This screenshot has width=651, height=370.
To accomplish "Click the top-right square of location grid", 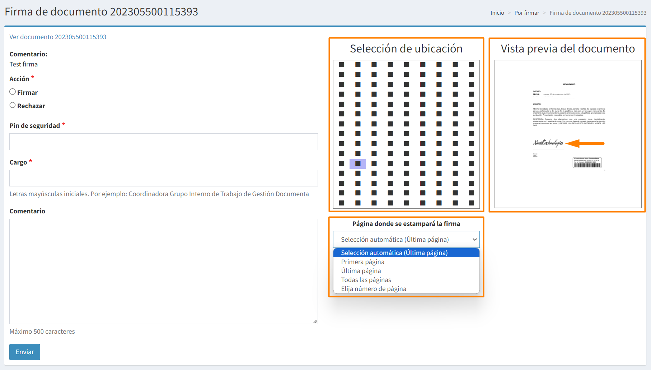I will (x=472, y=65).
